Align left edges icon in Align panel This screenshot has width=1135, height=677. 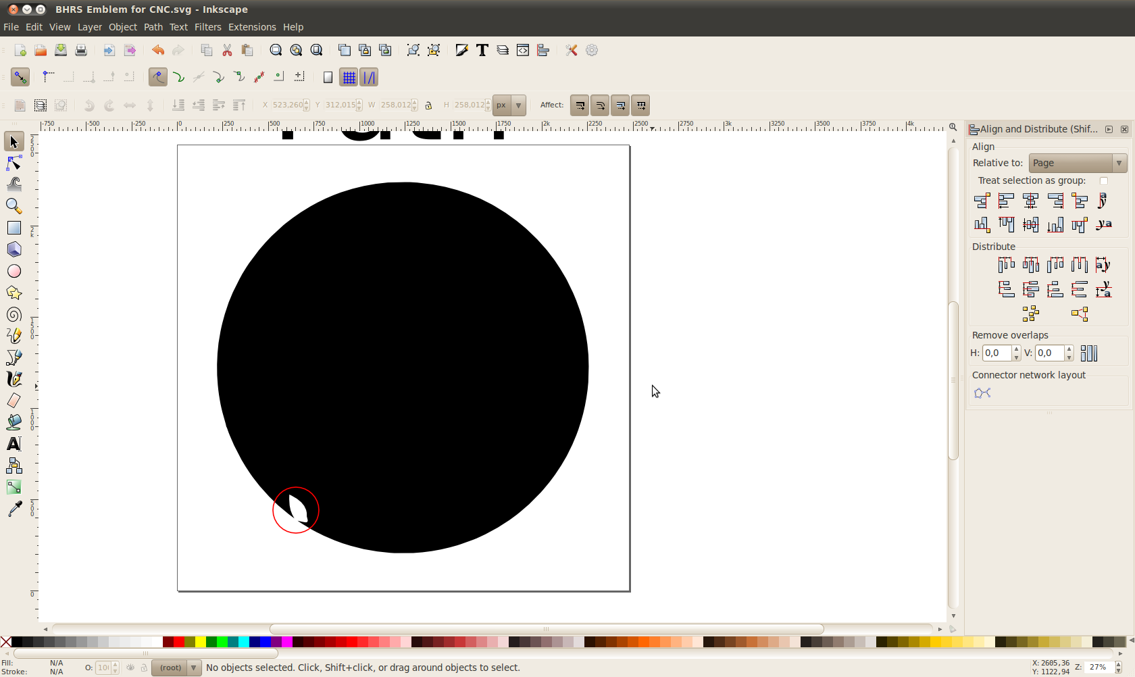tap(1007, 201)
